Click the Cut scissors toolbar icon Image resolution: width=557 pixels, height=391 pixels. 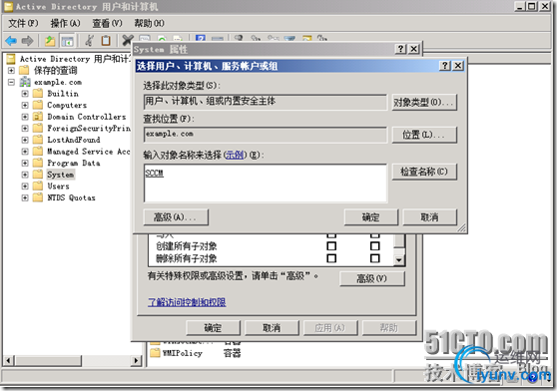(89, 41)
